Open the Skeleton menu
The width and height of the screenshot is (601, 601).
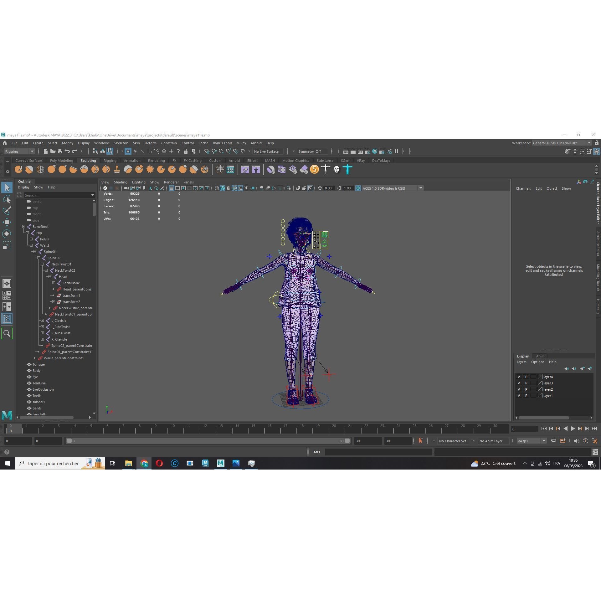tap(121, 143)
